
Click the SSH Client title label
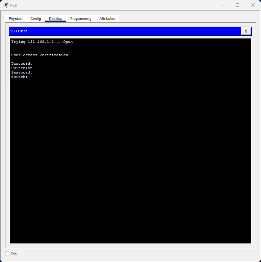[18, 31]
